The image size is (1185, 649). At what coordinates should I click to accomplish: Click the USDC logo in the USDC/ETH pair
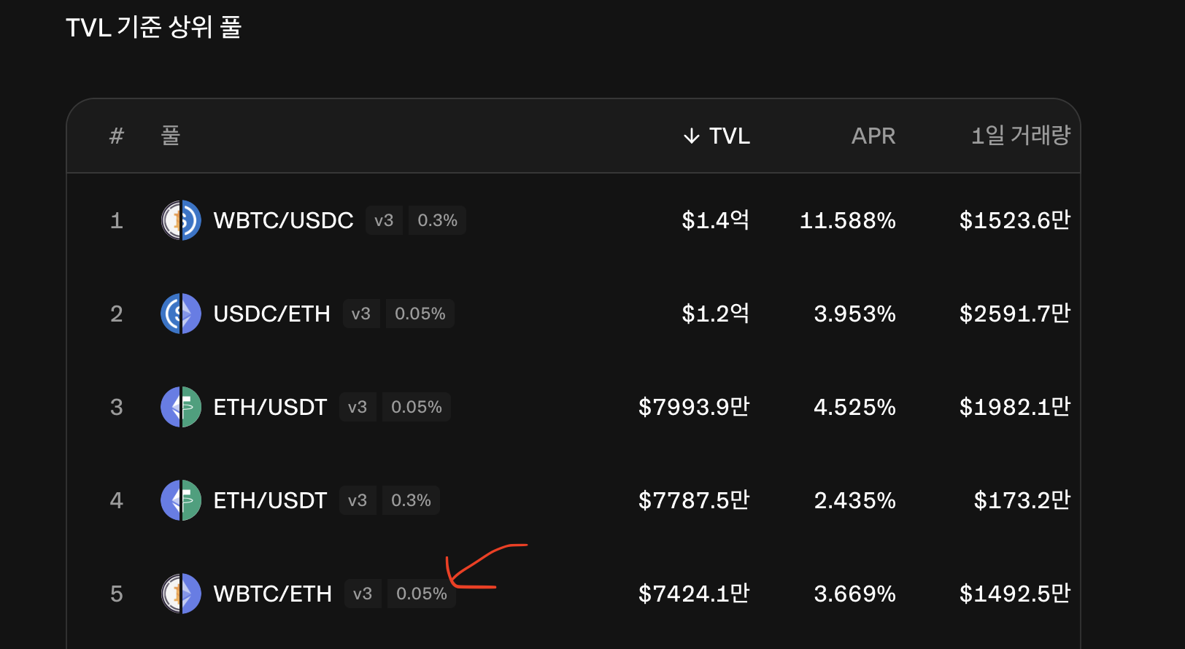point(171,313)
